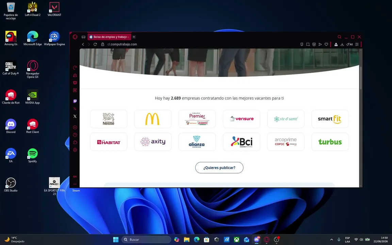
Task: Open the Bci company card
Action: pyautogui.click(x=242, y=142)
